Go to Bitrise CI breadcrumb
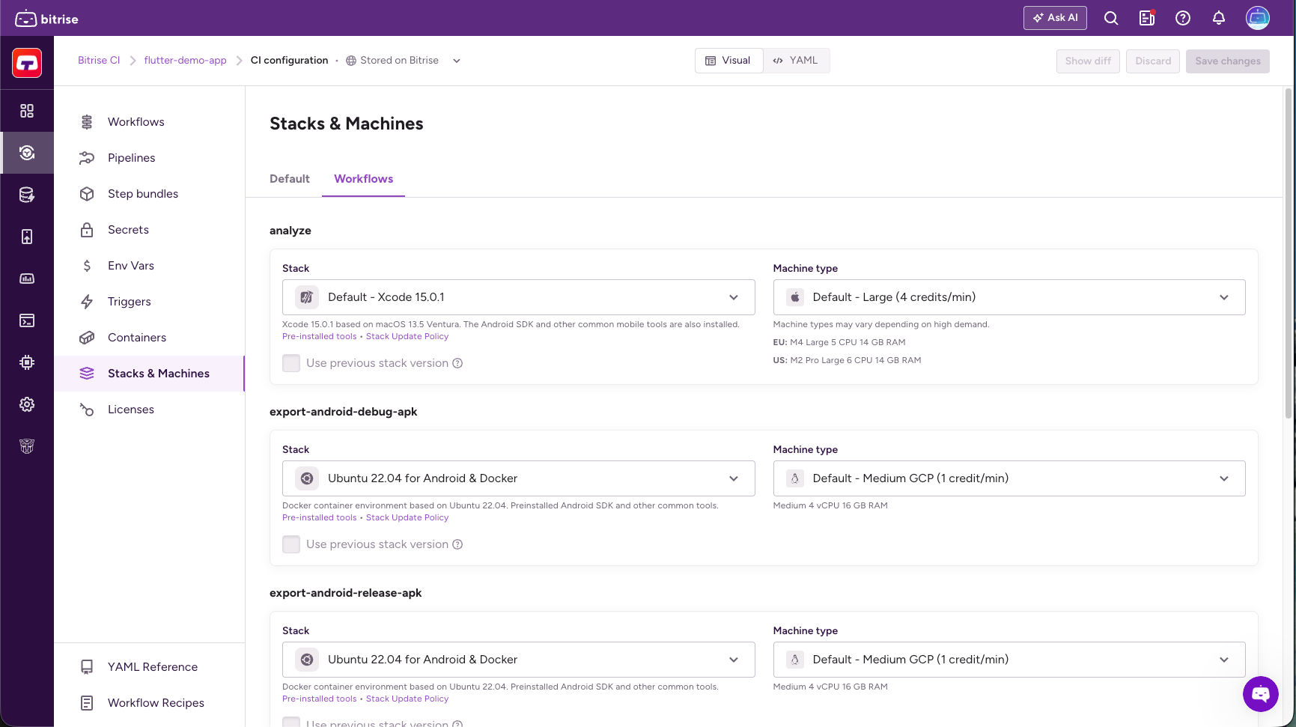The image size is (1296, 727). [99, 61]
